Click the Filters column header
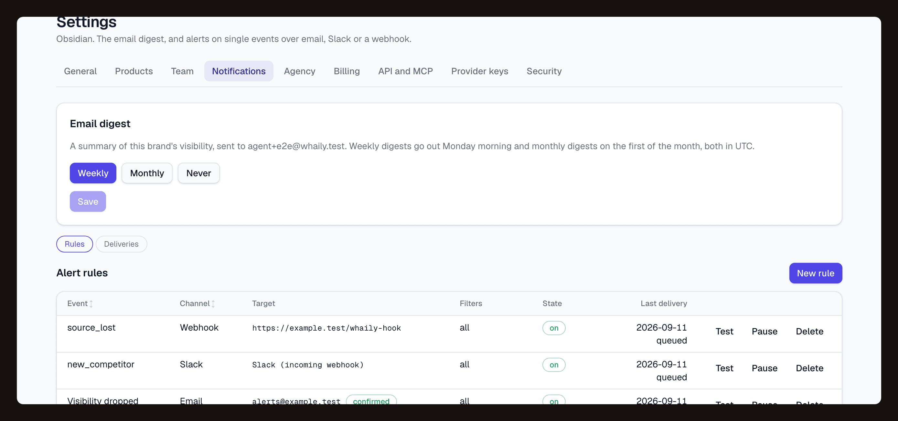Screen dimensions: 898x421 [471, 304]
